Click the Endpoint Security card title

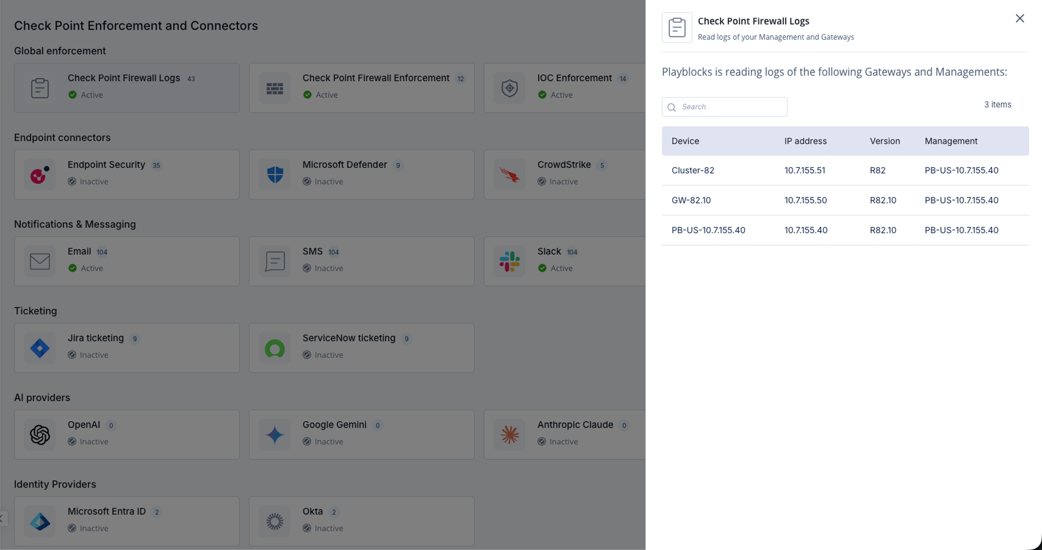pyautogui.click(x=106, y=165)
